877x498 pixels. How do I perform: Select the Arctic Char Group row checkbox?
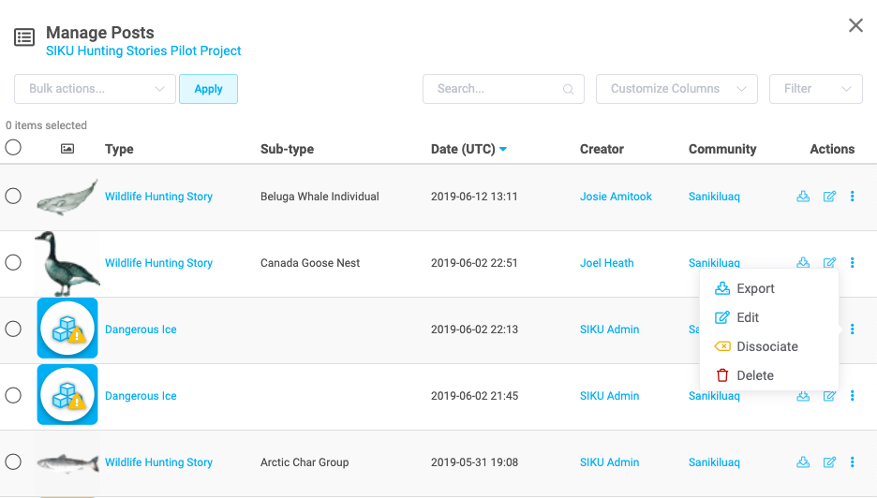(13, 462)
